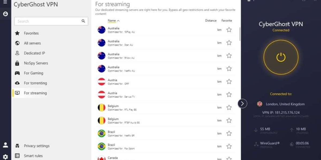The height and width of the screenshot is (160, 321).
Task: Star the Austria ORF server
Action: click(x=229, y=82)
